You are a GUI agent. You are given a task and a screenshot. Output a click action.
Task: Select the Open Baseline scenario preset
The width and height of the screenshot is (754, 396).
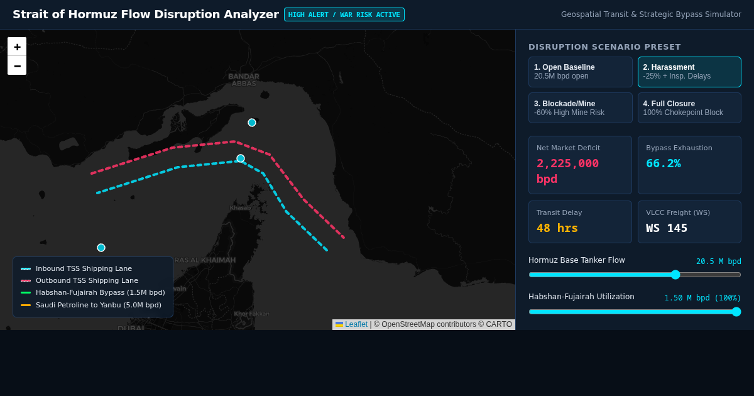coord(581,72)
